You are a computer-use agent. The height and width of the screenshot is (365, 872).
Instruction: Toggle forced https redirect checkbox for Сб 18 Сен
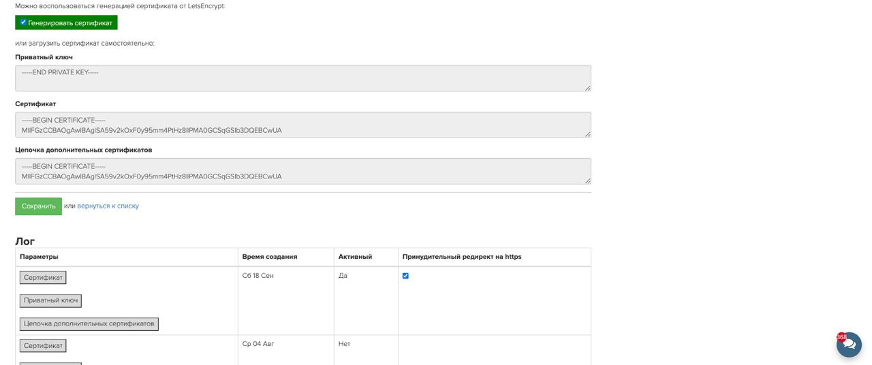405,276
